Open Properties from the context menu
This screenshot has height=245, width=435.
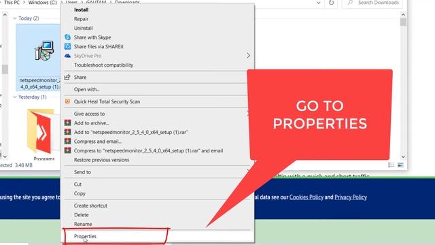click(x=85, y=236)
